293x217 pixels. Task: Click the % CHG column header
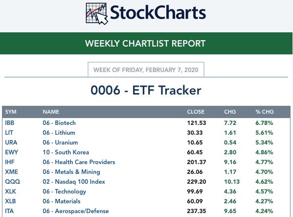tap(265, 112)
